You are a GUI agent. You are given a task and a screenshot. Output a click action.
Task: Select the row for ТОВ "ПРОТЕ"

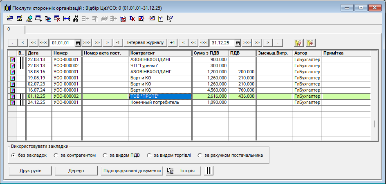(160, 96)
